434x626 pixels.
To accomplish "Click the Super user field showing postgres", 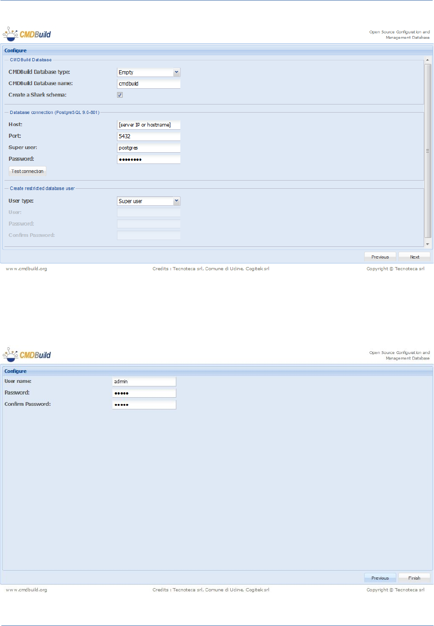I will (x=148, y=148).
